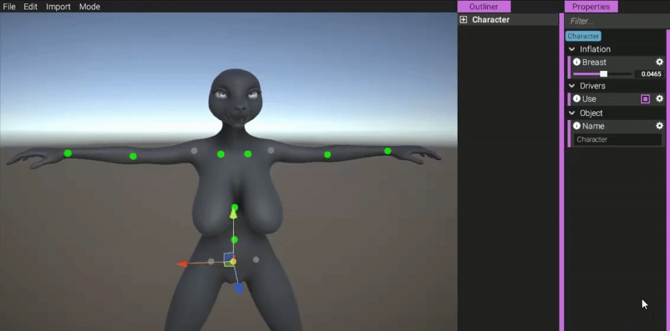
Task: Select the grey hip bone dot right of the gizmo
Action: point(256,259)
